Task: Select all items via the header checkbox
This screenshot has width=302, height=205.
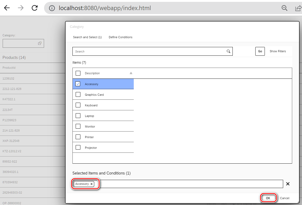Action: tap(78, 73)
